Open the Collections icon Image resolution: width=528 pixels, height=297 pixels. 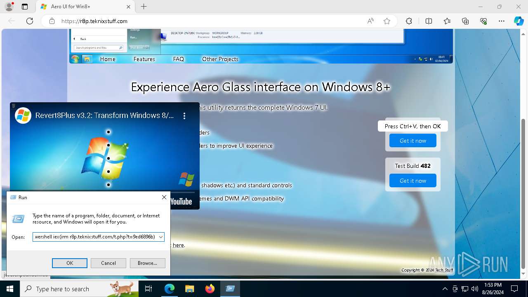point(465,21)
